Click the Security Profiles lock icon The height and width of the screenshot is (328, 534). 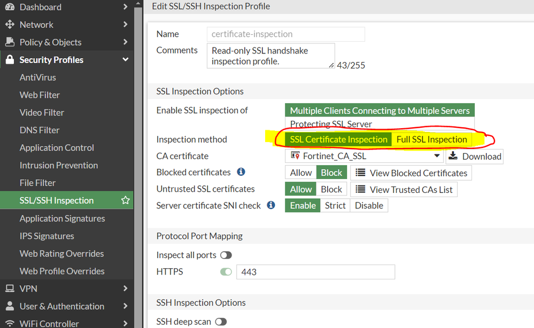pyautogui.click(x=9, y=60)
